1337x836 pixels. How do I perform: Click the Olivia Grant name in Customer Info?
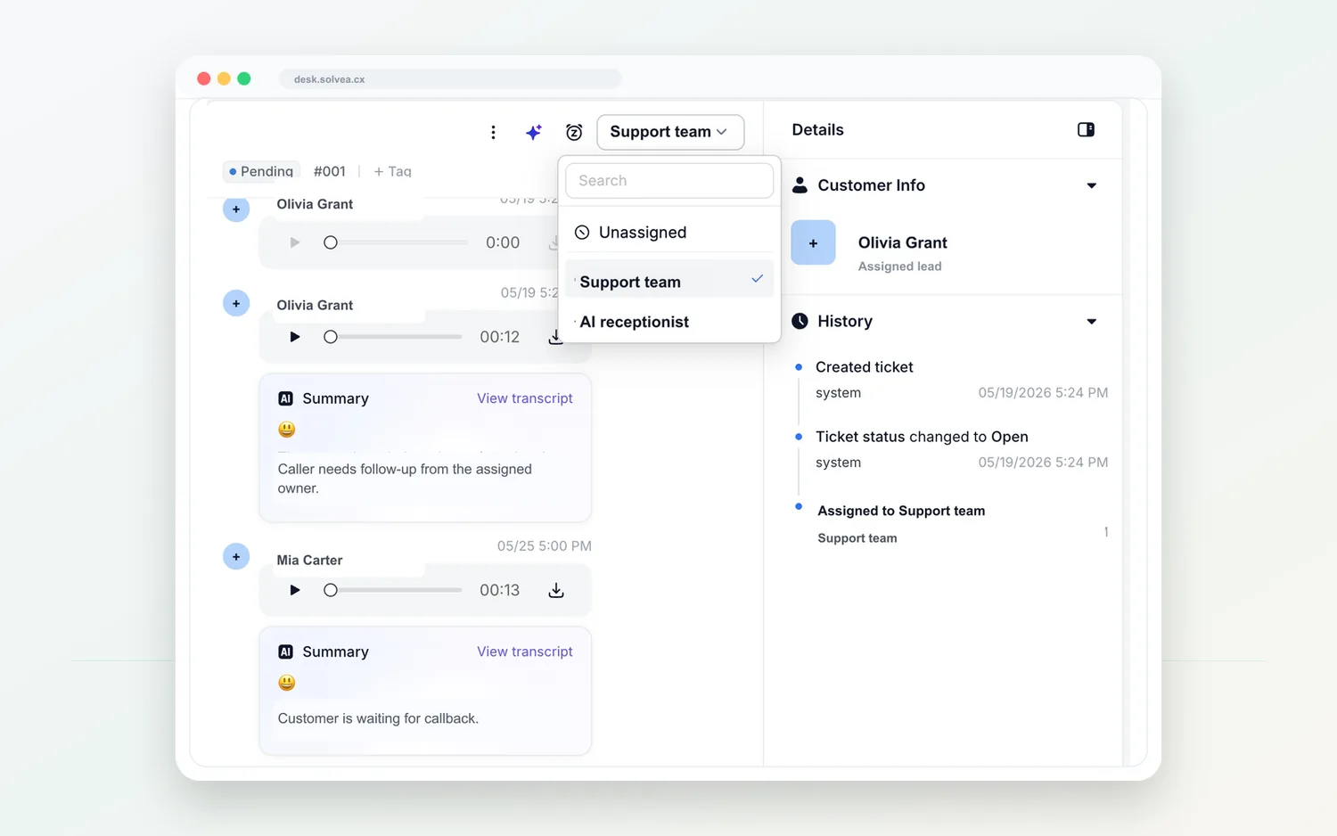903,242
